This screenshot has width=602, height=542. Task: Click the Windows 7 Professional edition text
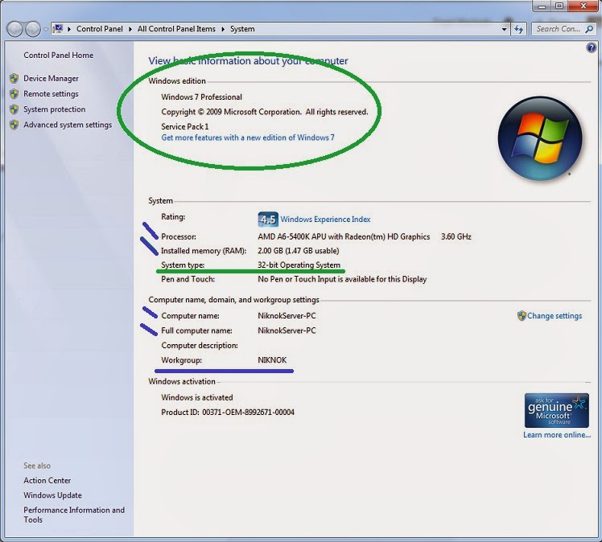201,97
